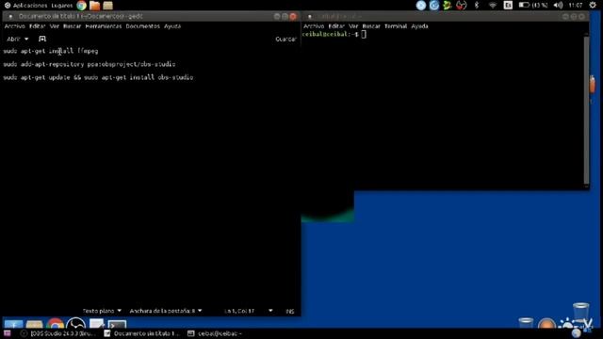The width and height of the screenshot is (603, 339).
Task: Open gedit Editar menu
Action: (x=38, y=26)
